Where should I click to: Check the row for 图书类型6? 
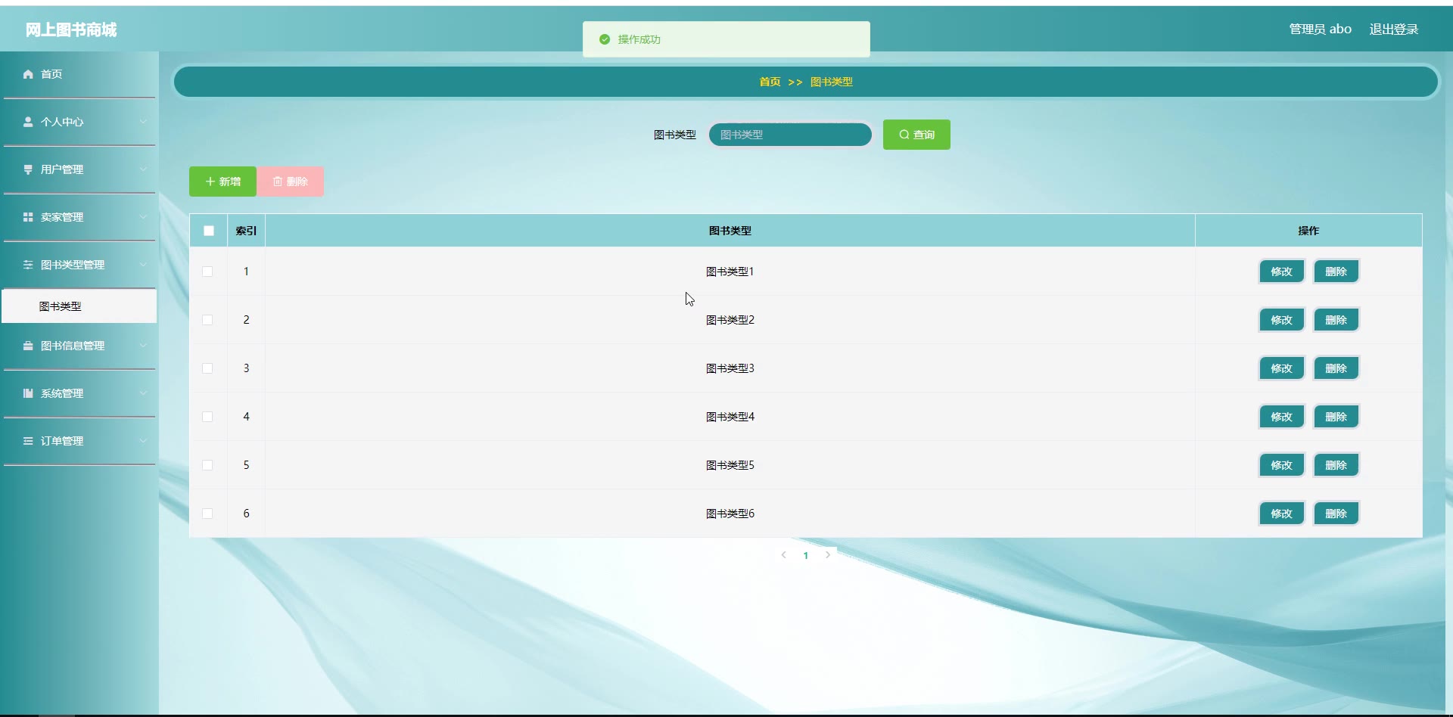(x=207, y=514)
